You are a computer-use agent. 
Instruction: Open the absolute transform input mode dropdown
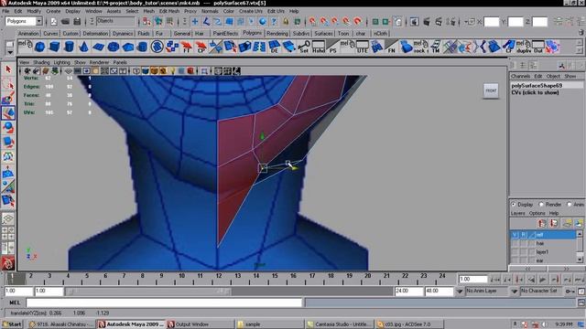point(470,22)
